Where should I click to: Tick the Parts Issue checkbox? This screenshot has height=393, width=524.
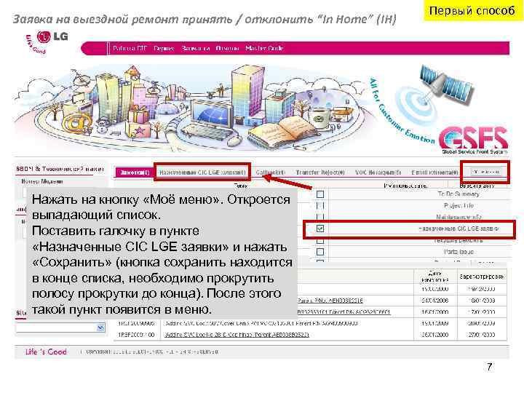[320, 252]
